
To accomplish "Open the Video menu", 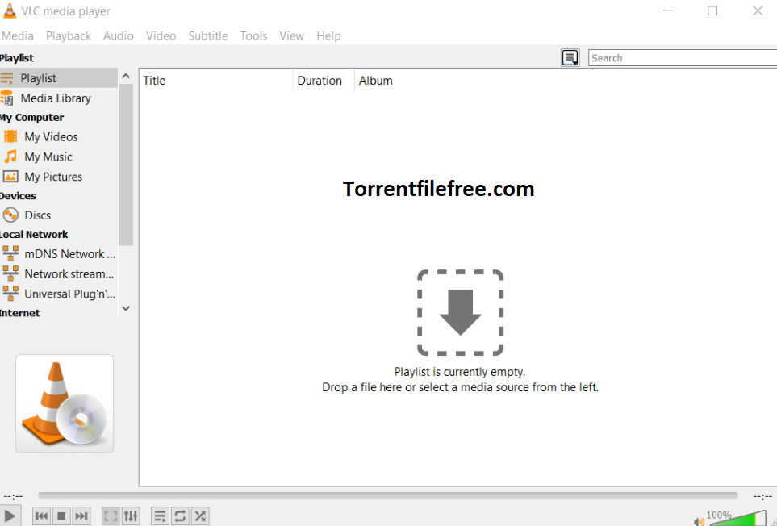I will (161, 36).
